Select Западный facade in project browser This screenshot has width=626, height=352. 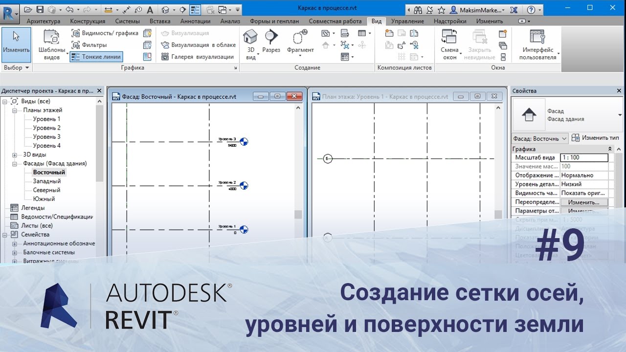[46, 181]
